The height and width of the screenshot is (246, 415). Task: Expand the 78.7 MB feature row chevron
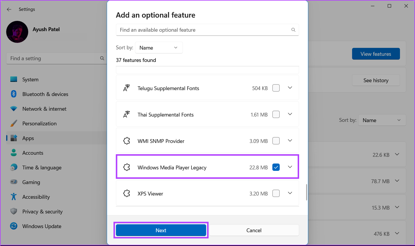point(397,181)
